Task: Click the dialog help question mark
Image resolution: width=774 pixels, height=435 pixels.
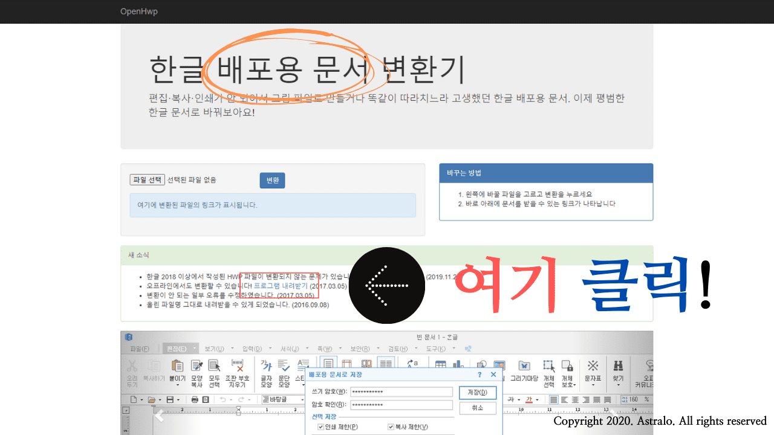Action: pos(480,375)
